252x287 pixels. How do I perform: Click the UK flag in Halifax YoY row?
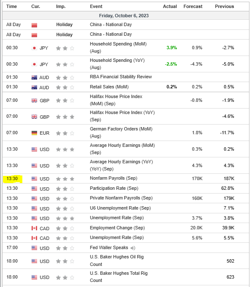(34, 117)
